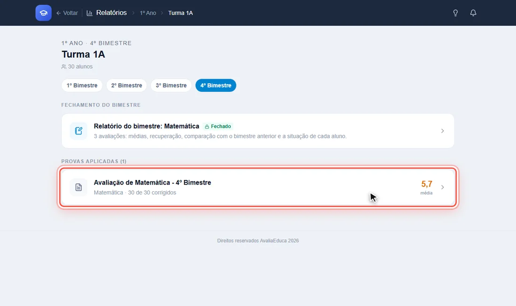Click the bimester report's '3 avaliações' description
Screen dimensions: 516x306
220,136
